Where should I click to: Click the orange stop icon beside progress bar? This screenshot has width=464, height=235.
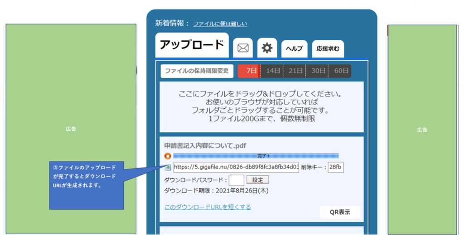click(168, 156)
